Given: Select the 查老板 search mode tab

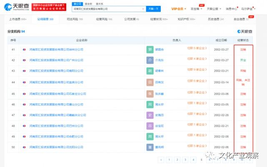Looking at the screenshot, I should [88, 4].
